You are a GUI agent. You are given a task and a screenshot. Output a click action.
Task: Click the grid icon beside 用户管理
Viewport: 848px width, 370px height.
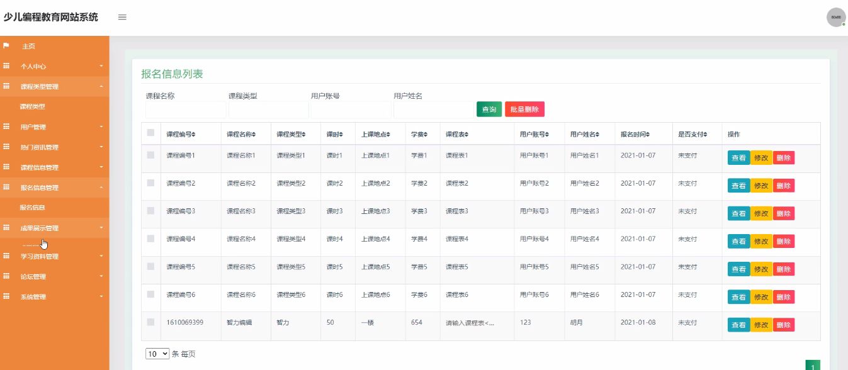(x=6, y=126)
